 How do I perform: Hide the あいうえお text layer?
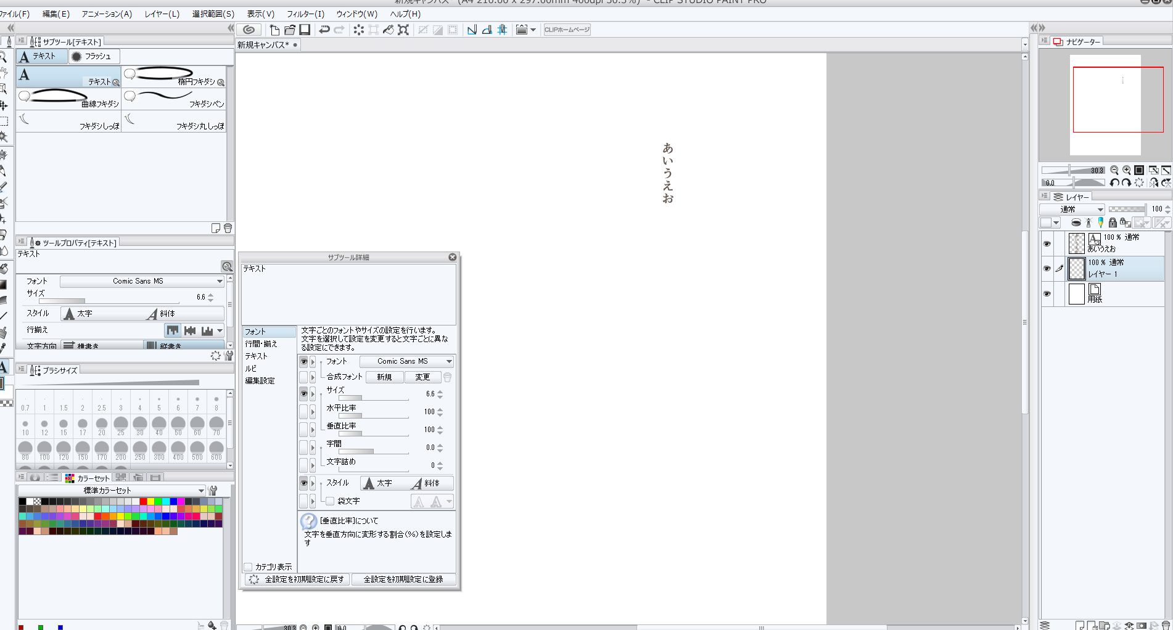(1047, 243)
